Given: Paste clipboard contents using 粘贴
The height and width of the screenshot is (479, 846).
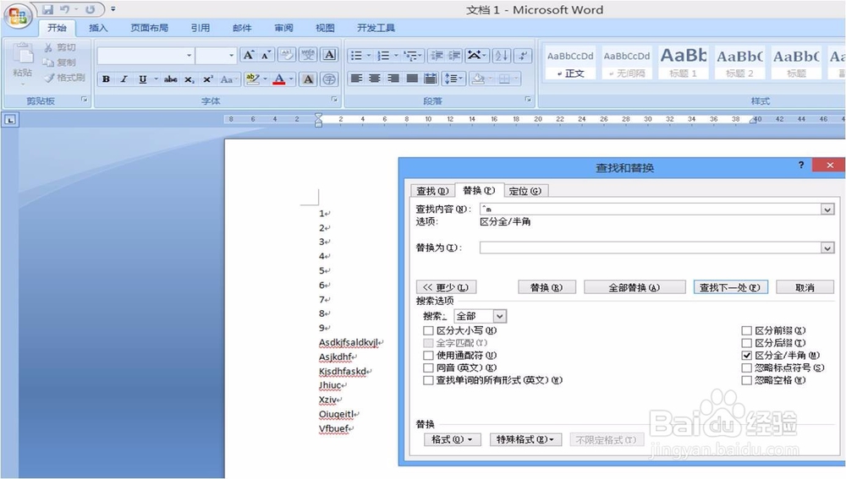Looking at the screenshot, I should 23,62.
